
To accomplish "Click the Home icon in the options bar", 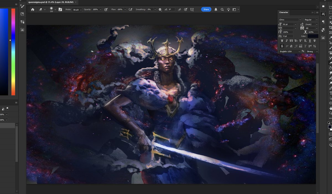I will [33, 9].
